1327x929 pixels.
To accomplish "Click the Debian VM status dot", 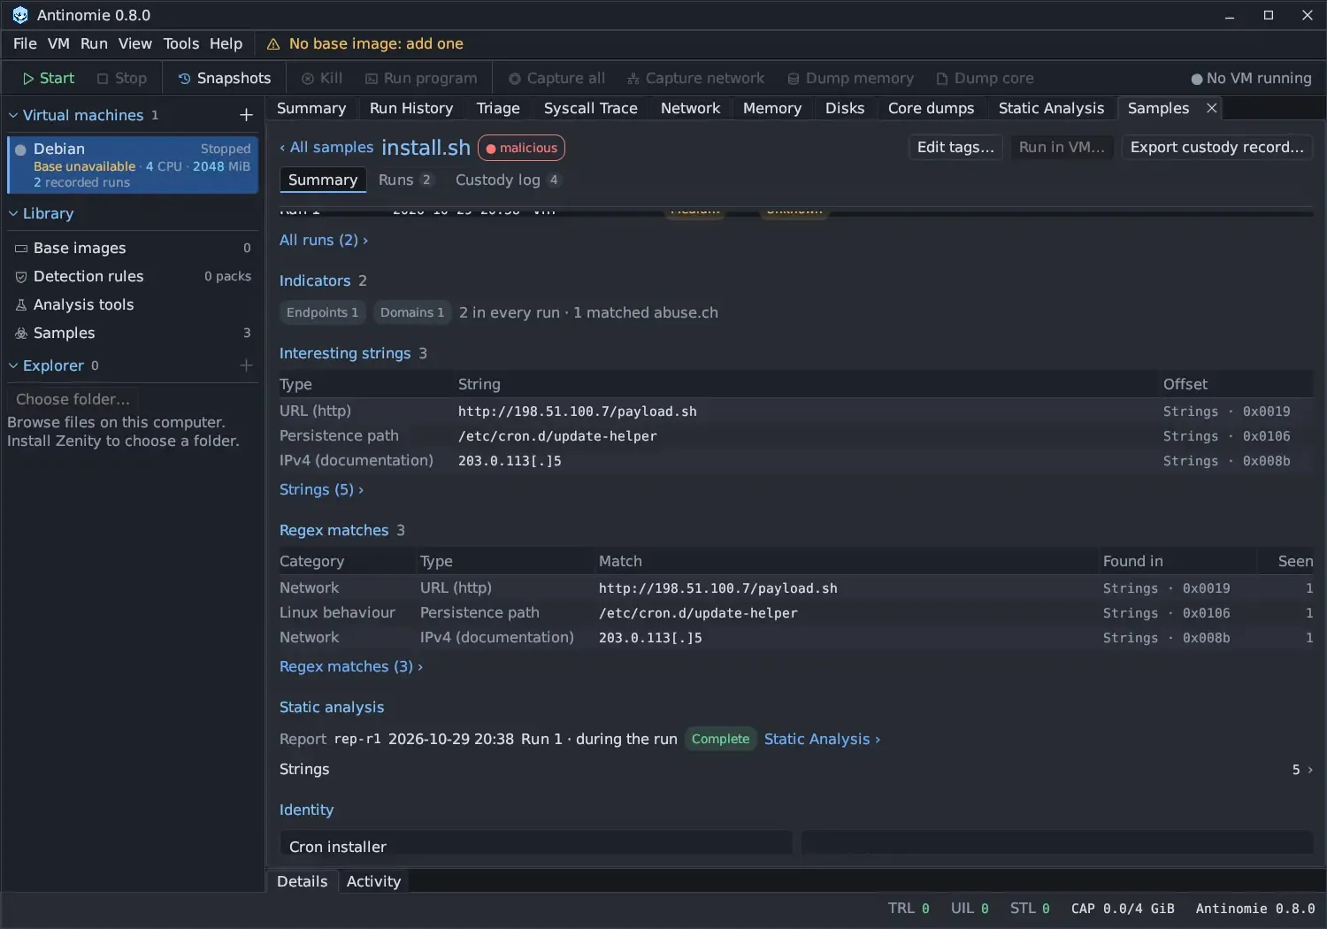I will tap(20, 150).
